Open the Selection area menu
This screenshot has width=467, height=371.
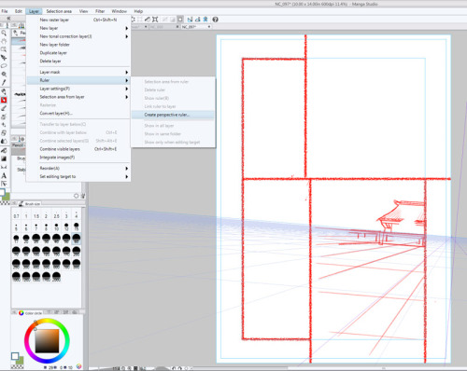pos(59,11)
